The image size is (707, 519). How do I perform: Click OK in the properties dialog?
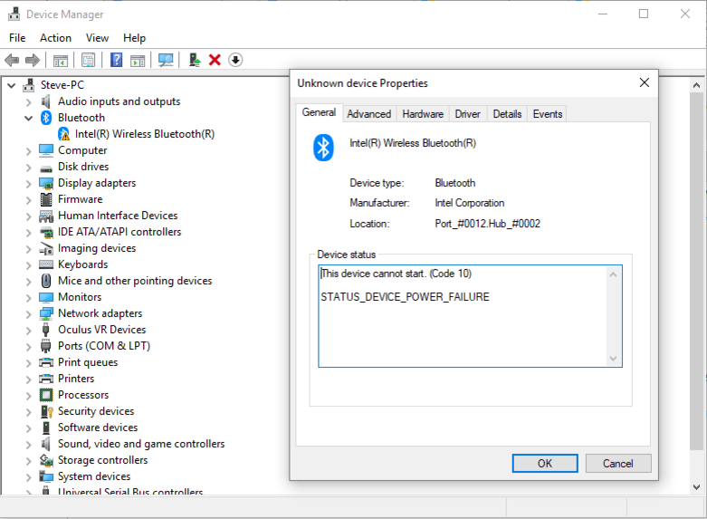[545, 464]
